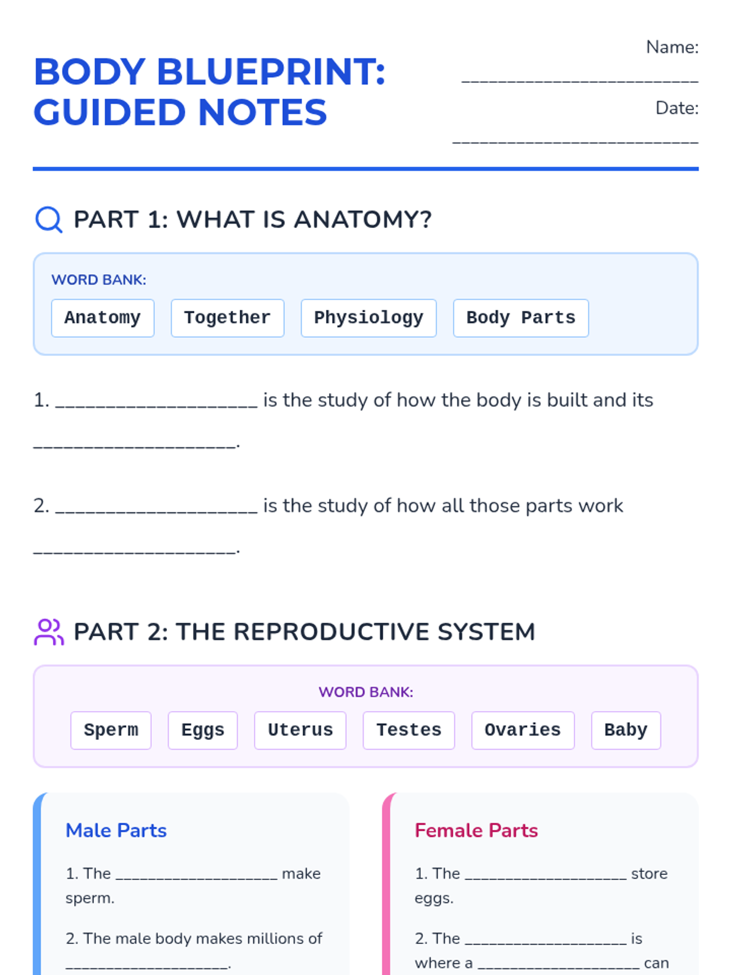Screen dimensions: 731x975
Task: Click the Date blank line
Action: [575, 140]
